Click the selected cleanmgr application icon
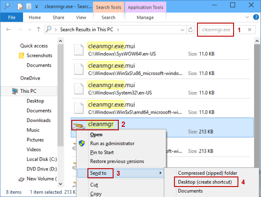This screenshot has width=261, height=197. 79,126
